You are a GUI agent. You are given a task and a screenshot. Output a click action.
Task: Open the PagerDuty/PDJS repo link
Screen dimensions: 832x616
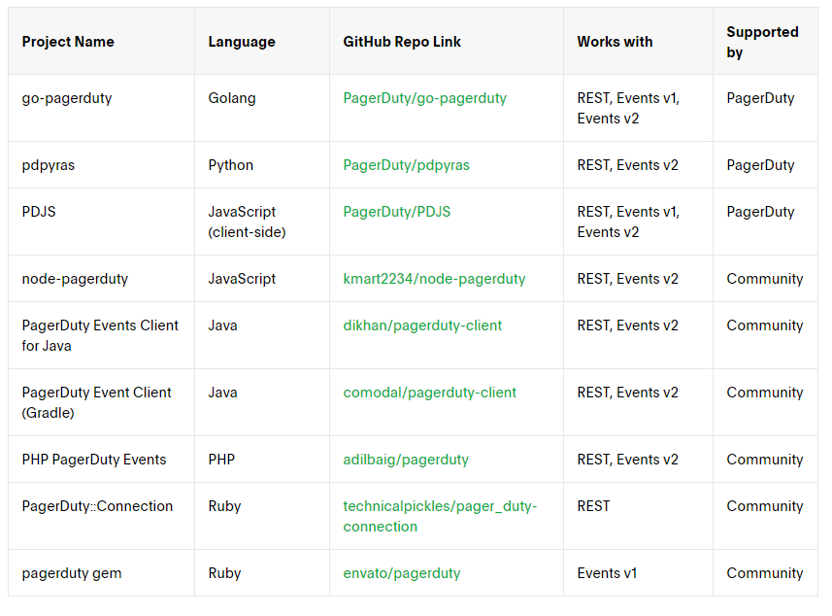coord(396,212)
